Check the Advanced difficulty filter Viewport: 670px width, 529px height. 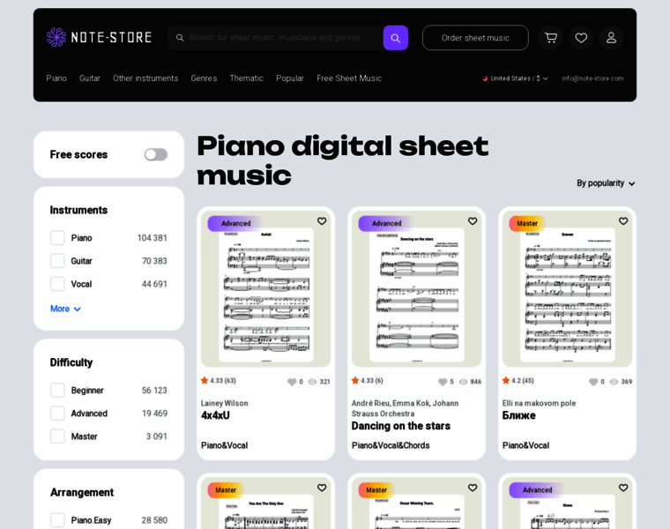[x=57, y=414]
